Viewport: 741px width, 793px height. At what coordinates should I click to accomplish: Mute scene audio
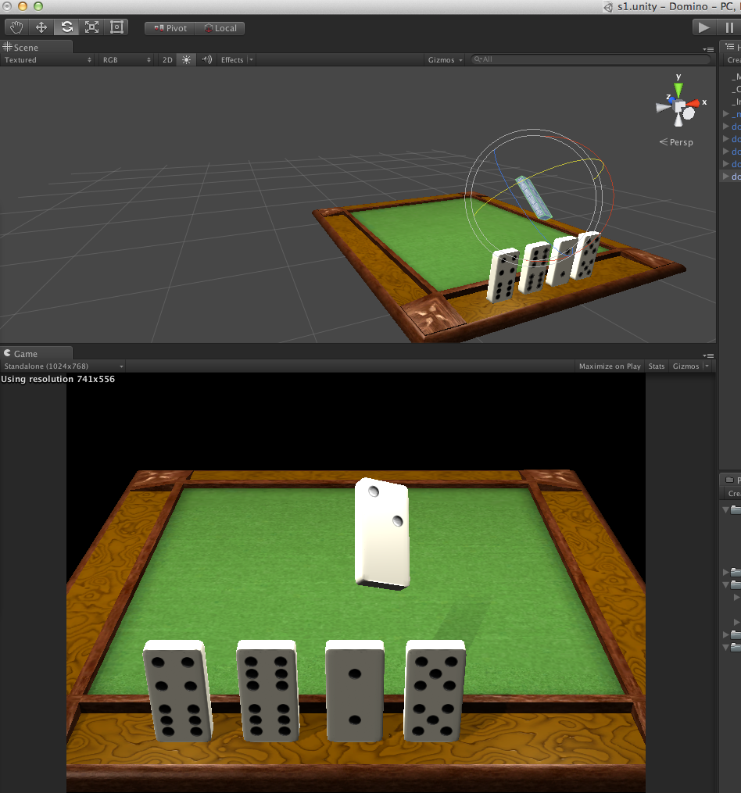(205, 59)
